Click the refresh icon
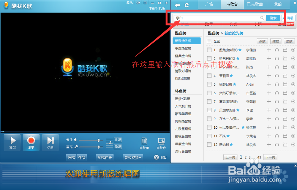Viewport: 297px width, 190px height. point(187,5)
